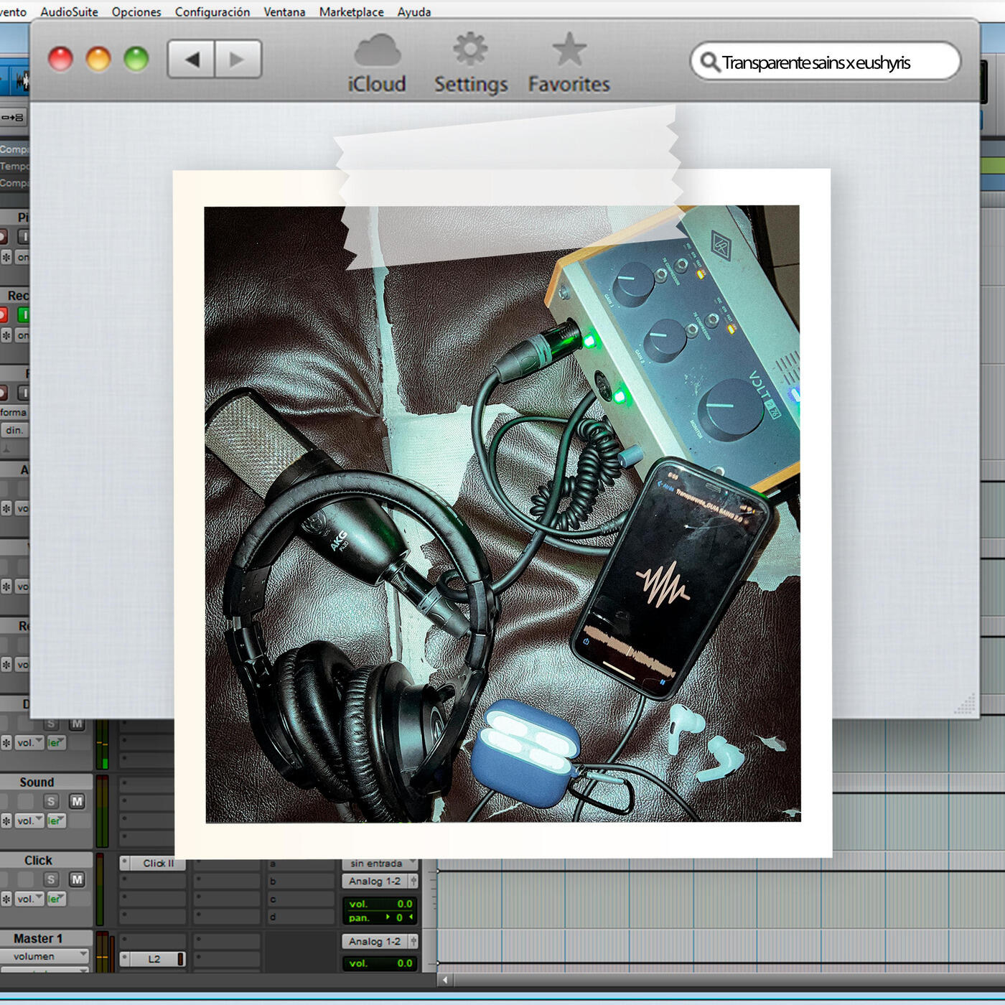Image resolution: width=1005 pixels, height=1005 pixels.
Task: Go forward with the right arrow button
Action: [x=238, y=60]
